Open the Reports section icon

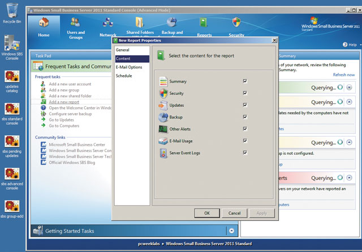click(204, 23)
